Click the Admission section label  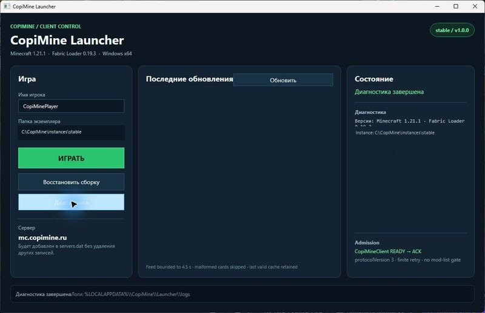(x=367, y=243)
